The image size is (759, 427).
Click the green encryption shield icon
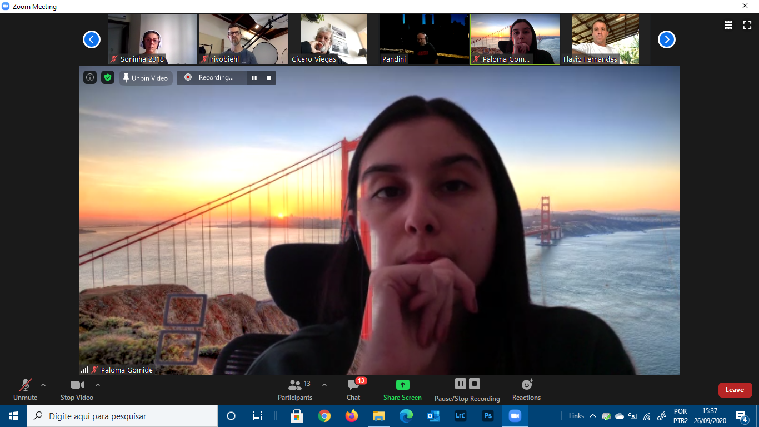(x=108, y=78)
